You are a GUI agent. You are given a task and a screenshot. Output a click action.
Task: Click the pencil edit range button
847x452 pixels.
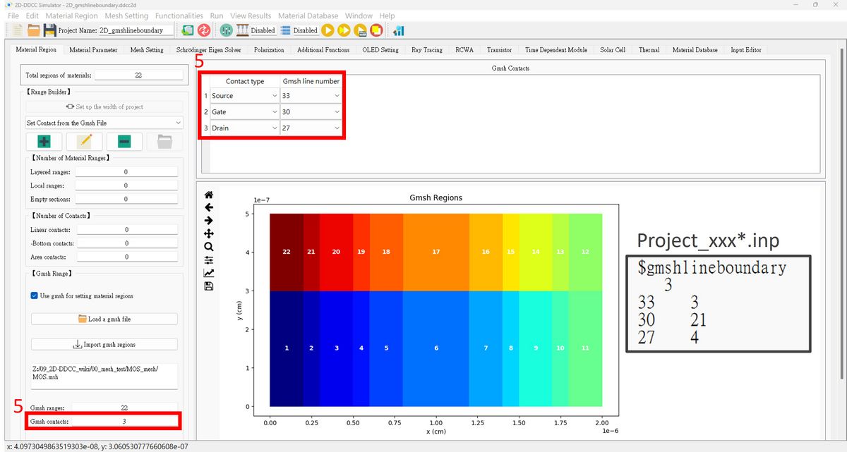tap(84, 141)
